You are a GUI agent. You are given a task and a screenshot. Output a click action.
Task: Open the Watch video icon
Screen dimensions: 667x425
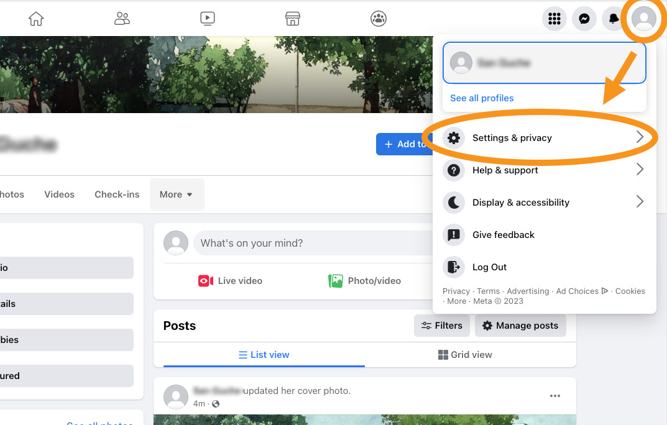point(208,19)
